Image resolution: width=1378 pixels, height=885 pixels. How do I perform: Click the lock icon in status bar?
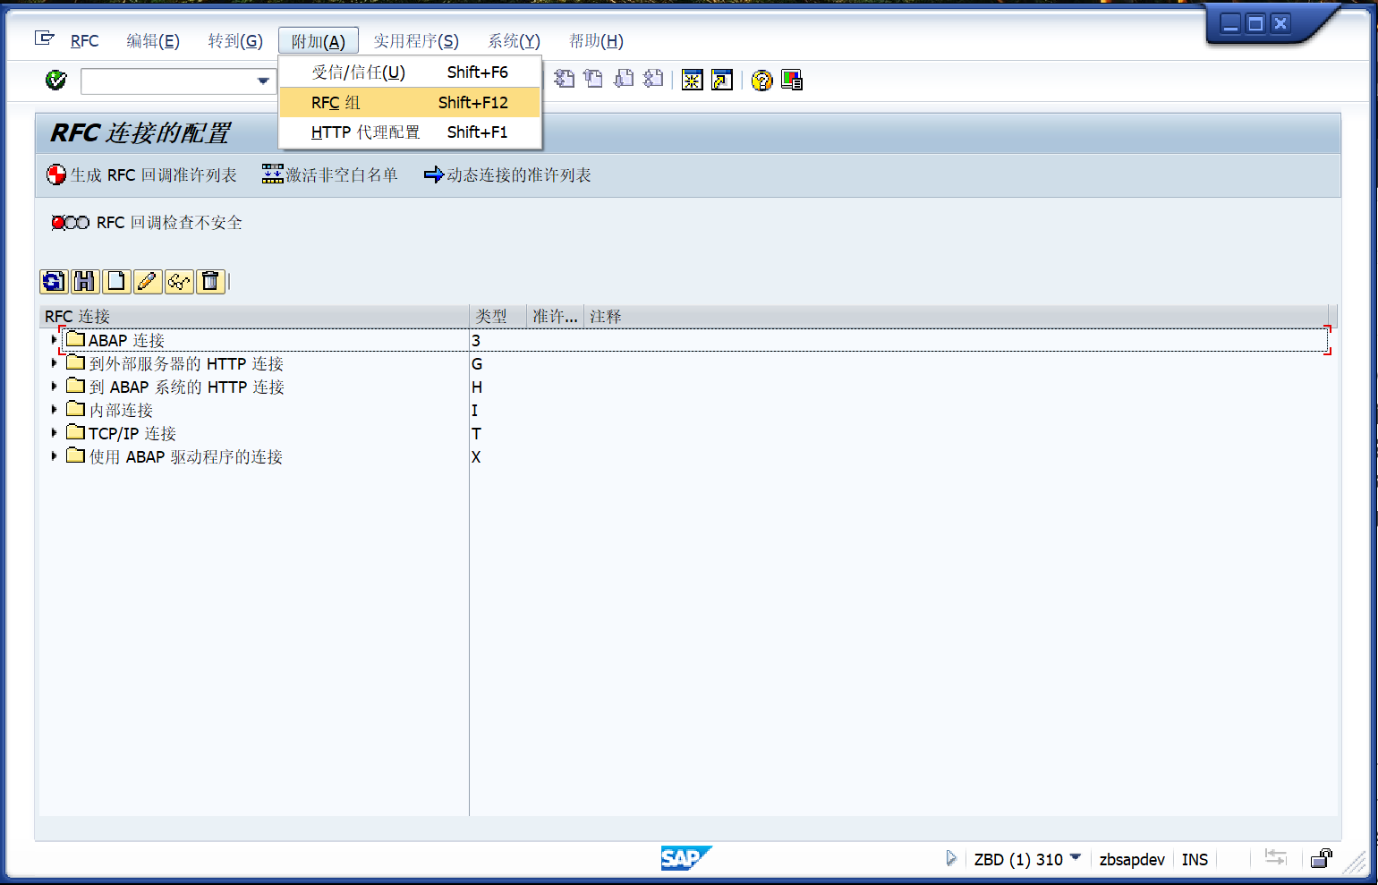[x=1322, y=859]
